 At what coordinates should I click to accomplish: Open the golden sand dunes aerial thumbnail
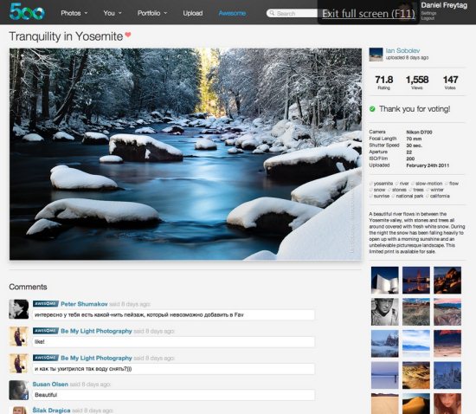(416, 375)
